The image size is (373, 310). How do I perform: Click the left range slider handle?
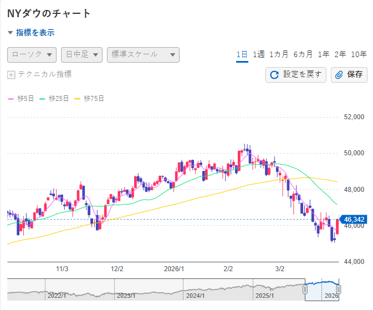click(305, 289)
